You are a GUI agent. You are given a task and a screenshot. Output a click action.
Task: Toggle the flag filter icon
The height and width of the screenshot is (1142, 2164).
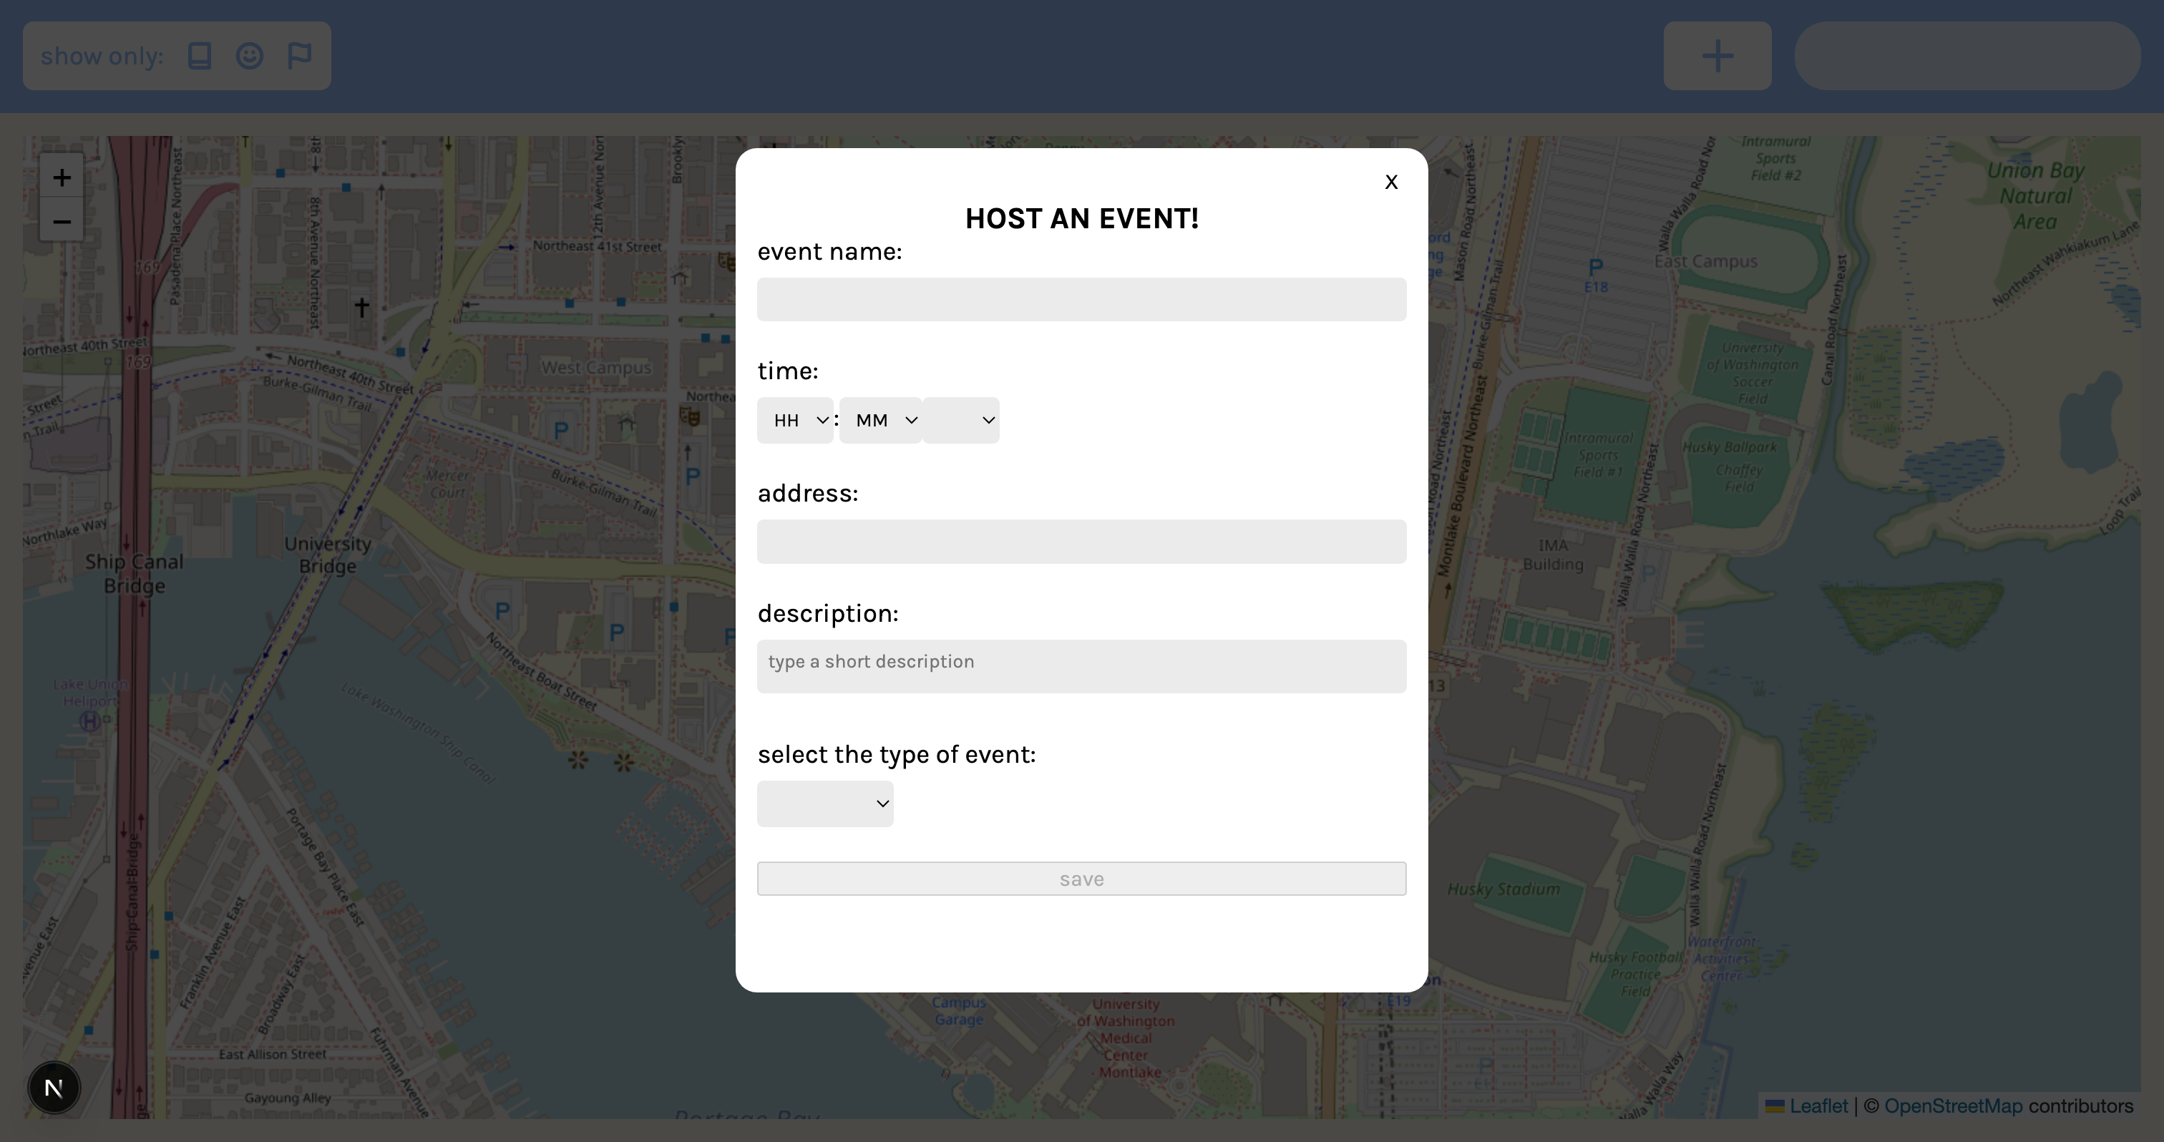point(299,57)
